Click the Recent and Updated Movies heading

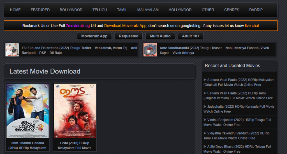(x=232, y=65)
